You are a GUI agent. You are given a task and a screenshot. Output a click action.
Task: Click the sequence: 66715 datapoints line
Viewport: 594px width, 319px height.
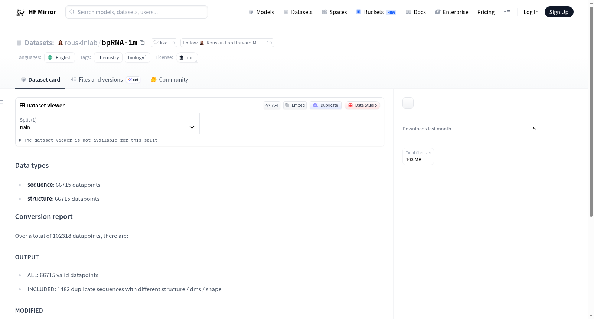pyautogui.click(x=64, y=185)
